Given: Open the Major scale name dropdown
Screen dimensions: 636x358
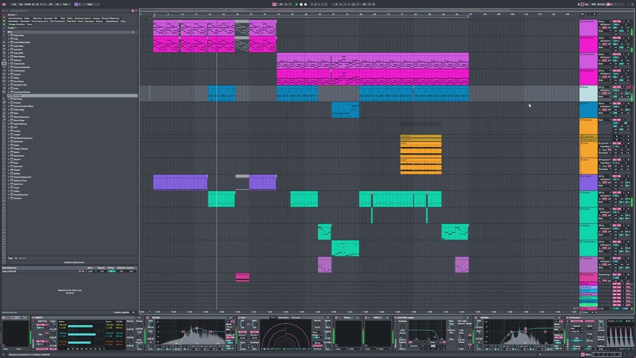Looking at the screenshot, I should [92, 4].
